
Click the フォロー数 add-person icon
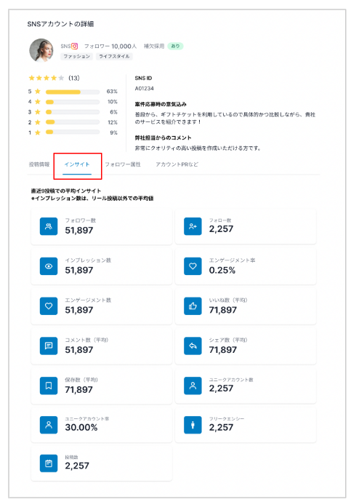tap(193, 226)
